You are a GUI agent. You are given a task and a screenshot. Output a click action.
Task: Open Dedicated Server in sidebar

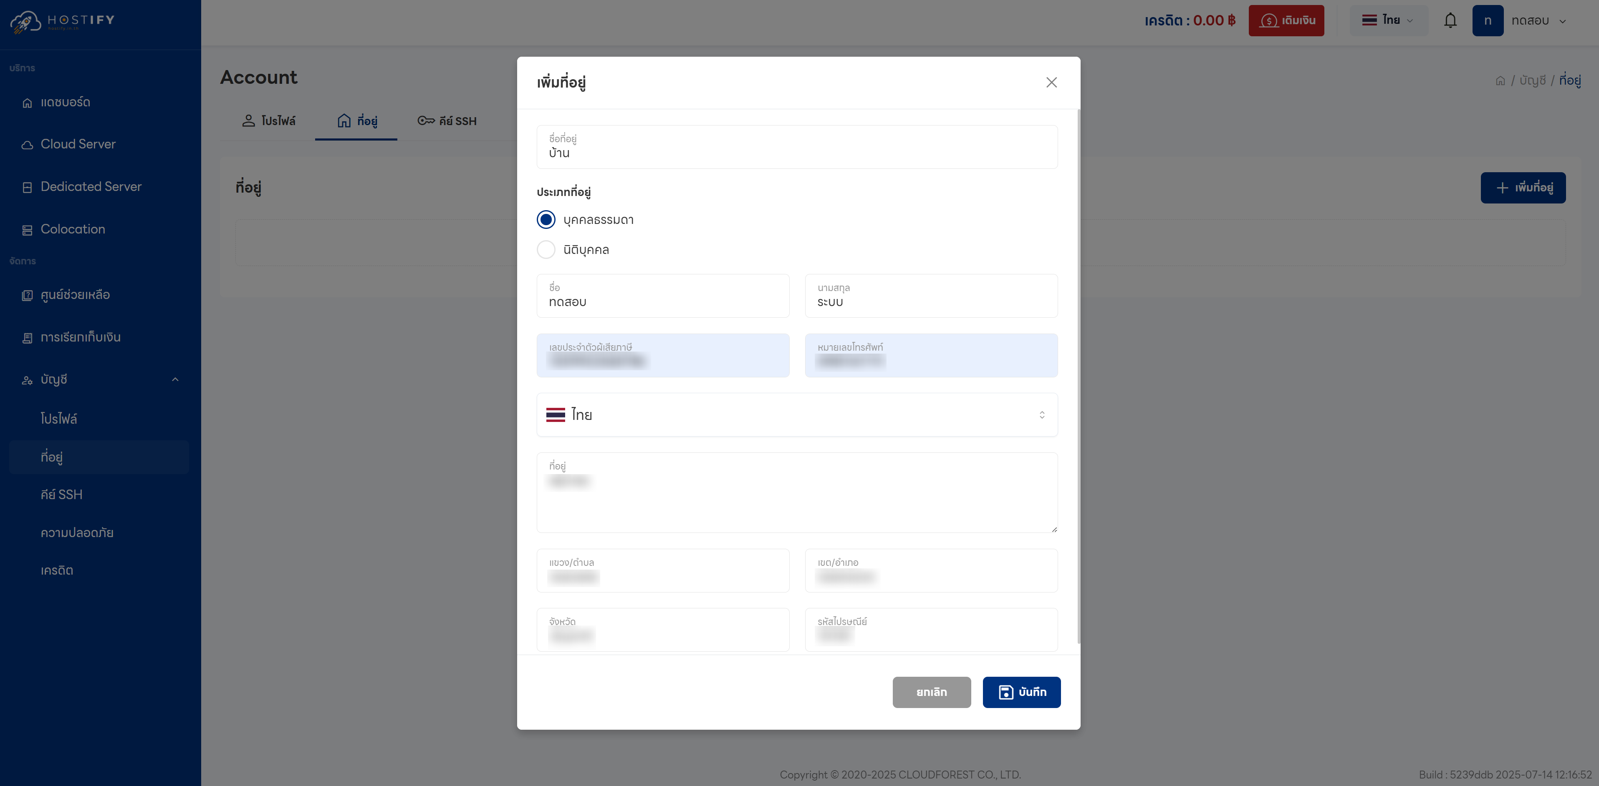coord(91,187)
